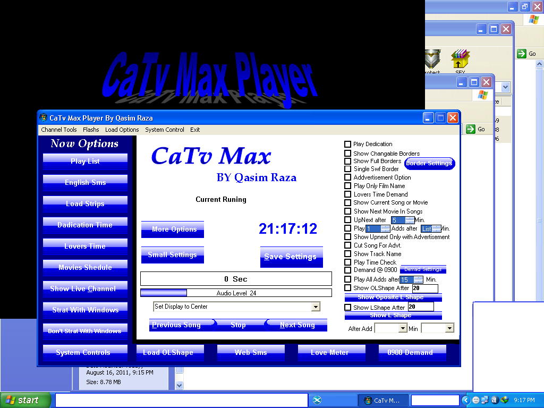Click Show LShape After value field
Viewport: 544px width, 408px height.
point(421,307)
